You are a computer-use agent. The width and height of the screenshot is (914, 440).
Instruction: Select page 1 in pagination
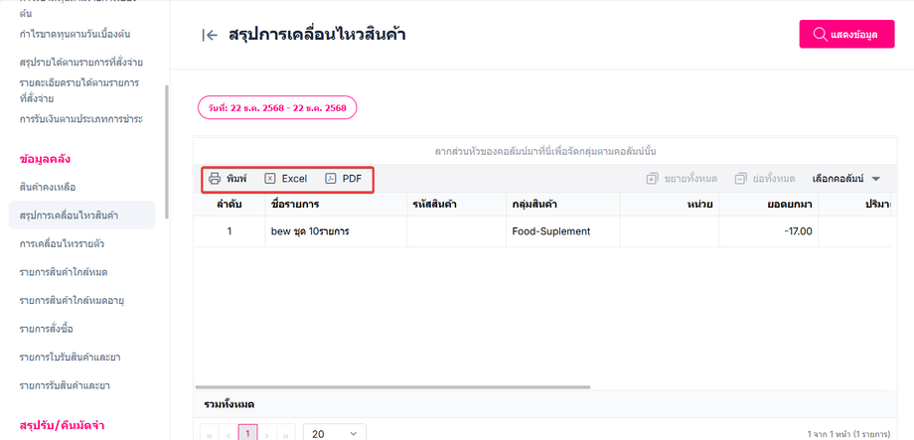[247, 434]
